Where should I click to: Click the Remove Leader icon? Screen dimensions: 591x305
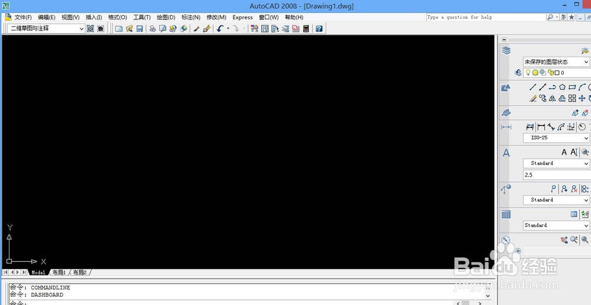pos(574,189)
